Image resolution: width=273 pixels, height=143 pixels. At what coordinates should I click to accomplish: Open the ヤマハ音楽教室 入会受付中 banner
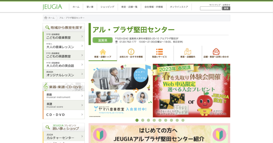(x=121, y=91)
